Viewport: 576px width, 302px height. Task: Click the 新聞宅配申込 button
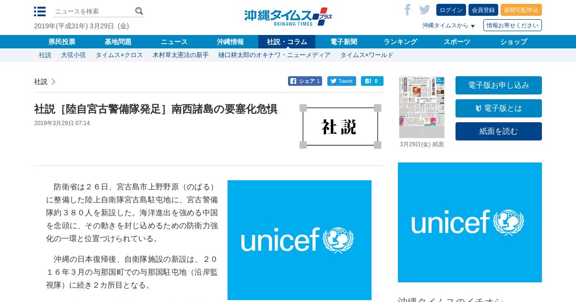521,10
